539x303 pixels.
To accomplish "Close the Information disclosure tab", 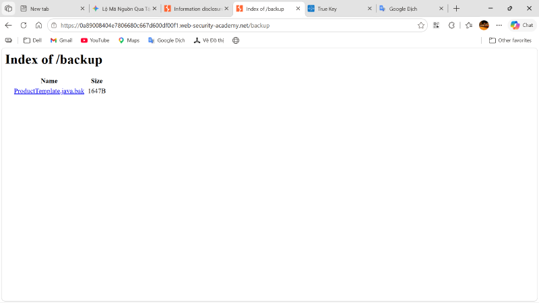I will [x=226, y=9].
